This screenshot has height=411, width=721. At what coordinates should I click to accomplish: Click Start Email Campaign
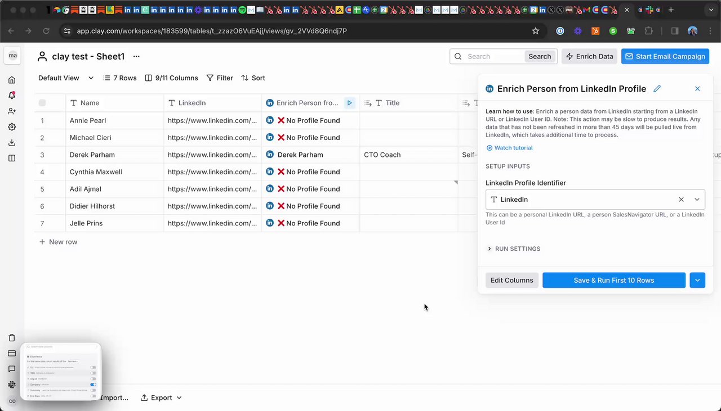[x=665, y=56]
